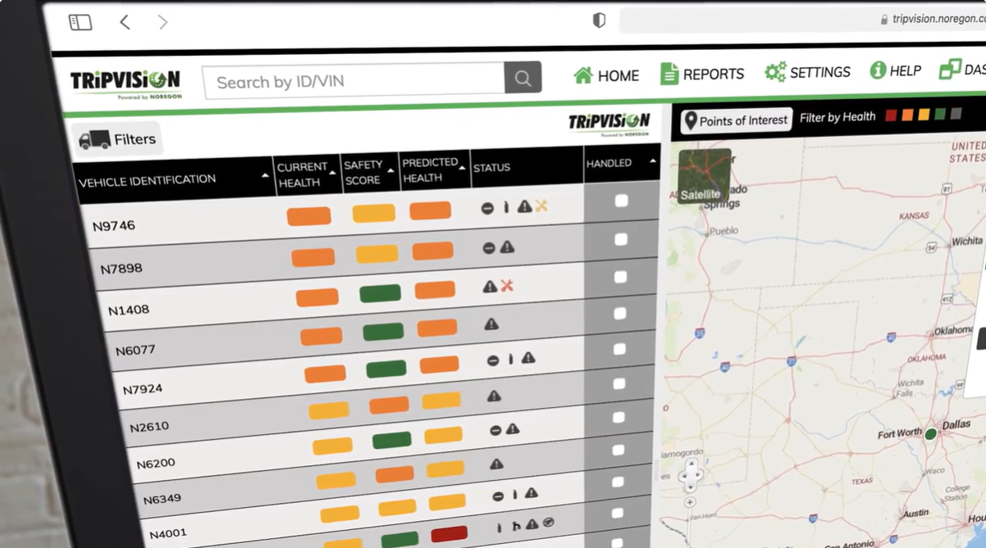
Task: Filter map by yellow health swatch
Action: coord(924,115)
